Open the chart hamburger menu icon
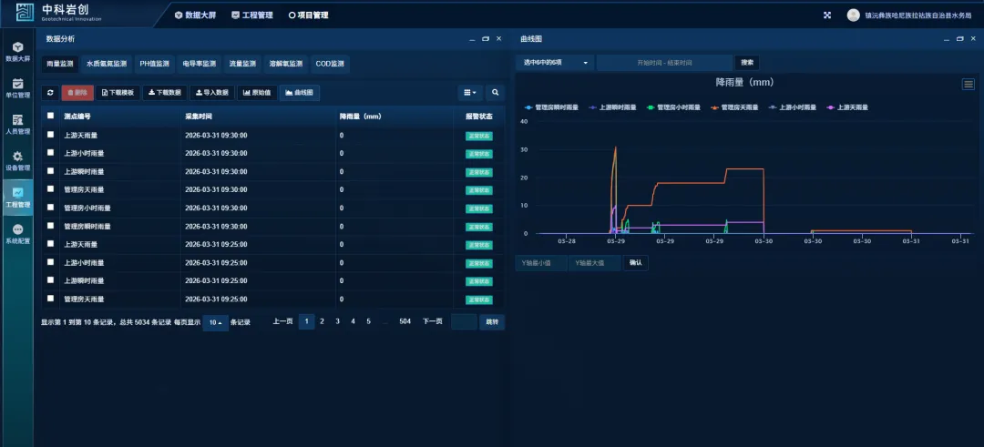Screen dimensions: 984x447 969,85
